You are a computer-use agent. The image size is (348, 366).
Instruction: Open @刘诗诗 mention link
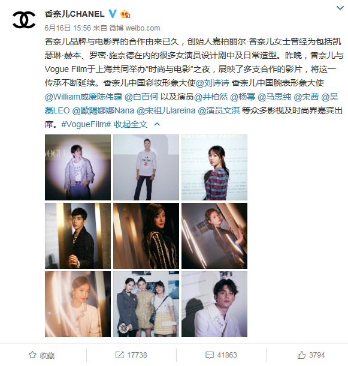click(x=213, y=83)
